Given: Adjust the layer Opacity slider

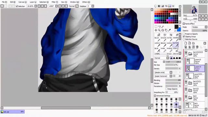Looking at the screenshot, I should 199,31.
